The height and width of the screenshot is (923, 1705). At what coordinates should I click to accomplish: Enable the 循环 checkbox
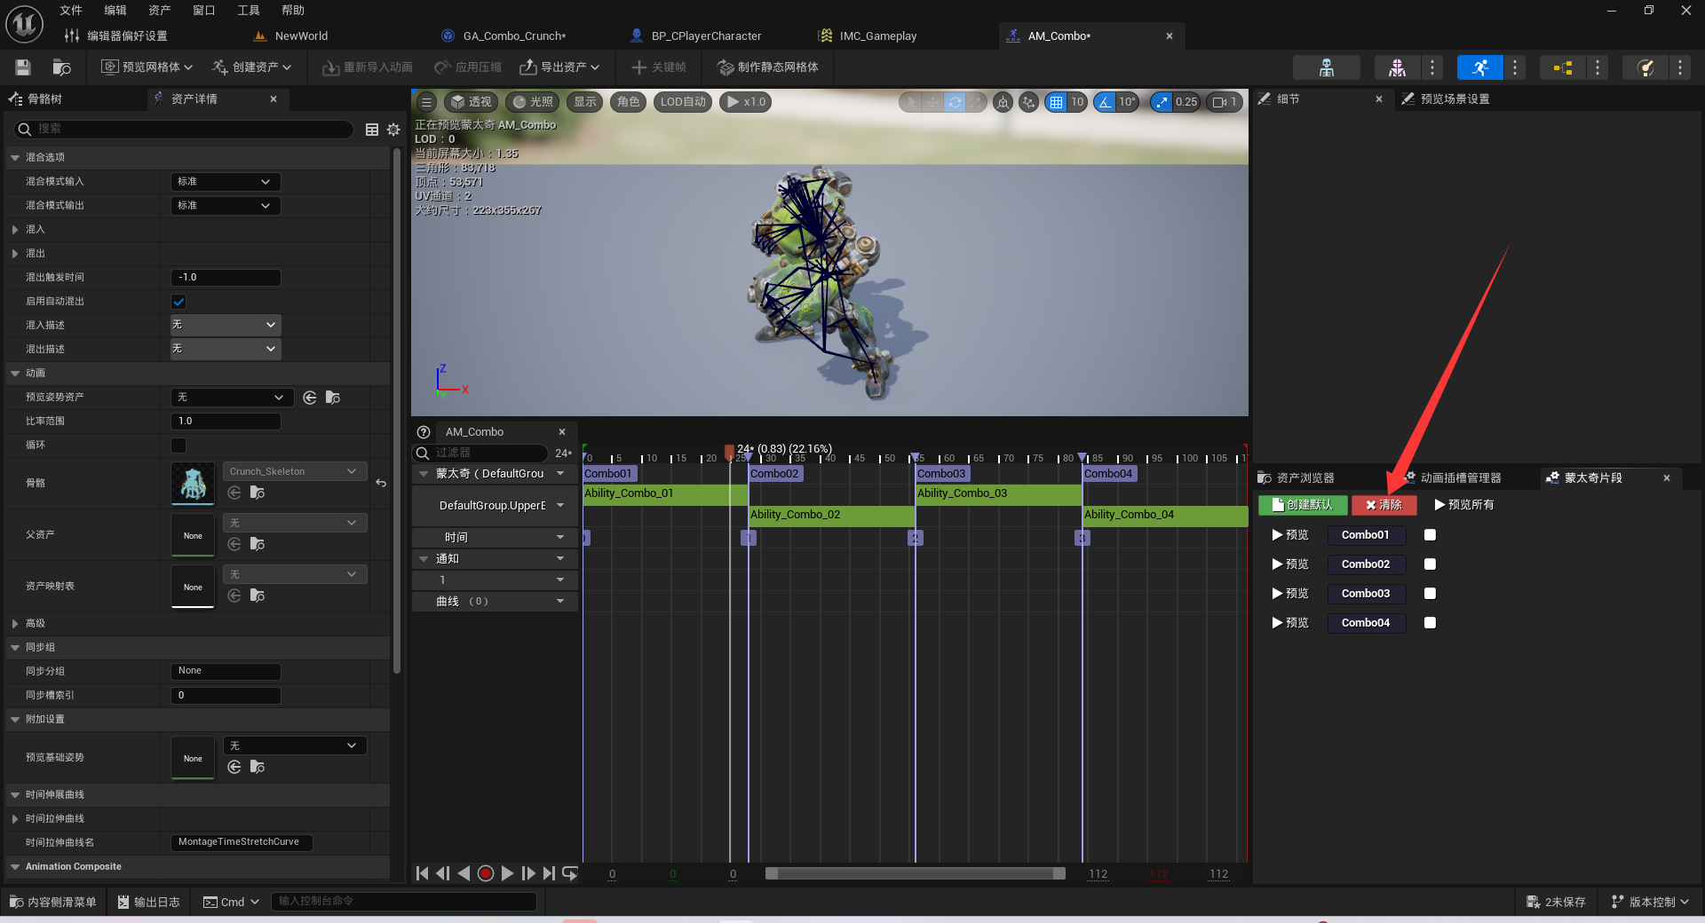pyautogui.click(x=178, y=445)
